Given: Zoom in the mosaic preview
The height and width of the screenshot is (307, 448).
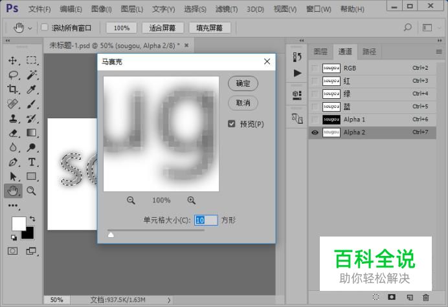Looking at the screenshot, I should [x=192, y=200].
